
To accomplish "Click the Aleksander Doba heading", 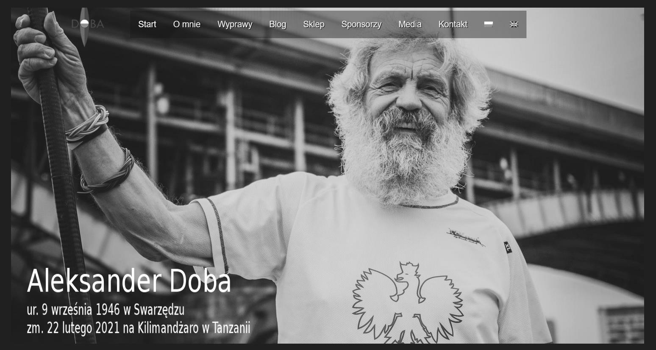I will [x=129, y=281].
